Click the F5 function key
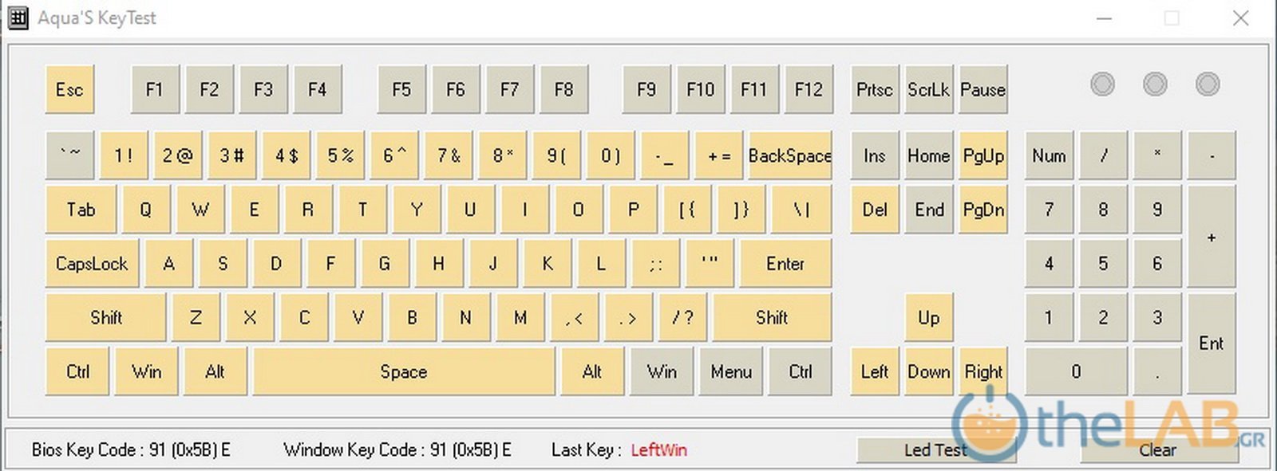Screen dimensions: 1277x471 click(401, 89)
